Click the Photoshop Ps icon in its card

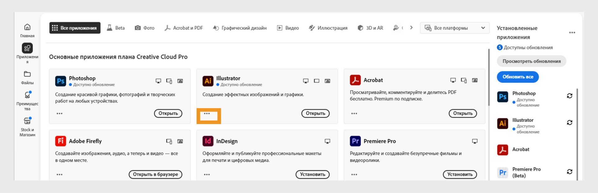coord(60,81)
